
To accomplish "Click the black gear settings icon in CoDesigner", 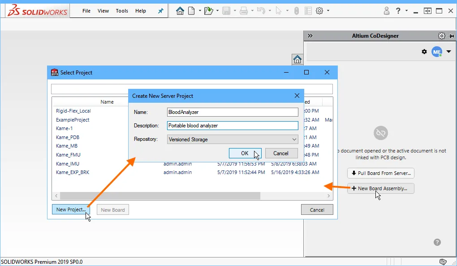I will (x=424, y=52).
